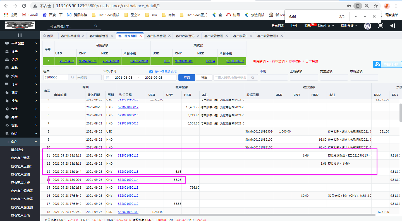Open 简体中文 language dropdown

pyautogui.click(x=326, y=26)
